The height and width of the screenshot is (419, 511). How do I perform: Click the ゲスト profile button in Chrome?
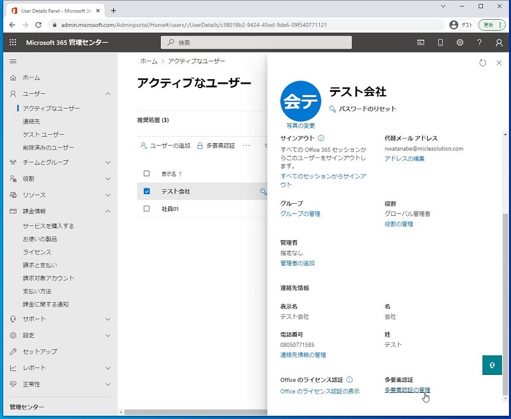[x=461, y=25]
